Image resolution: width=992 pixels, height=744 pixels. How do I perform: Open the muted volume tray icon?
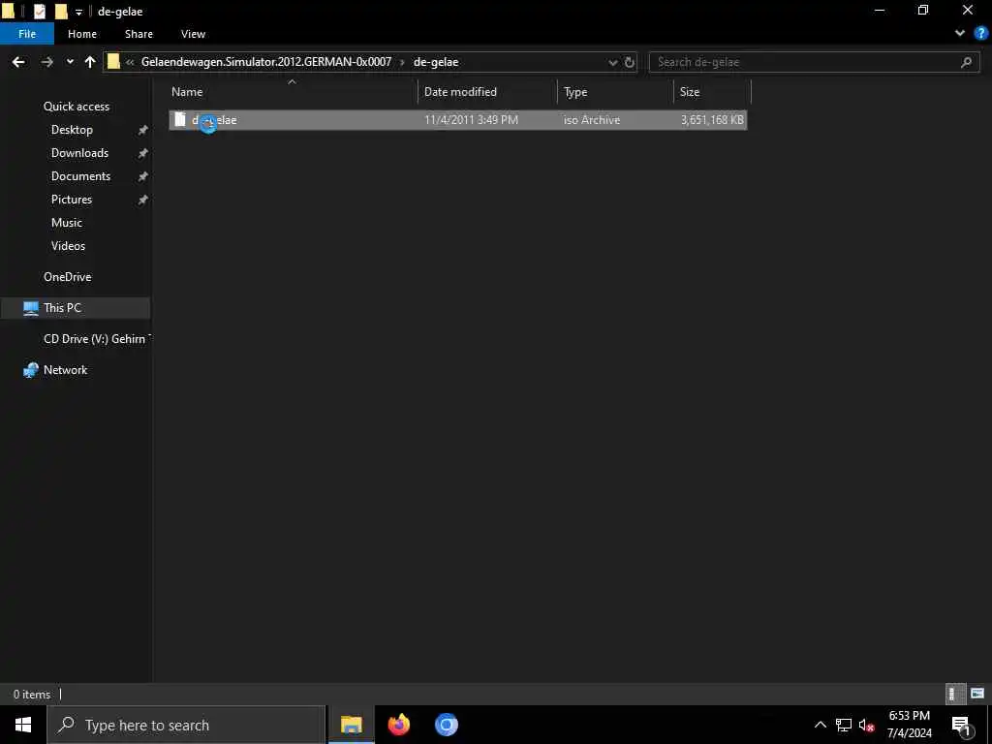tap(867, 726)
